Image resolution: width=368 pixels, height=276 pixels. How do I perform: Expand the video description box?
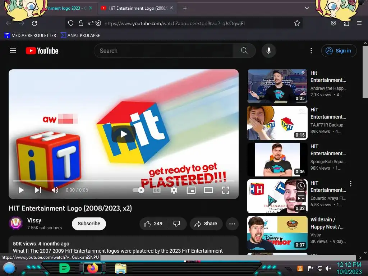[124, 246]
